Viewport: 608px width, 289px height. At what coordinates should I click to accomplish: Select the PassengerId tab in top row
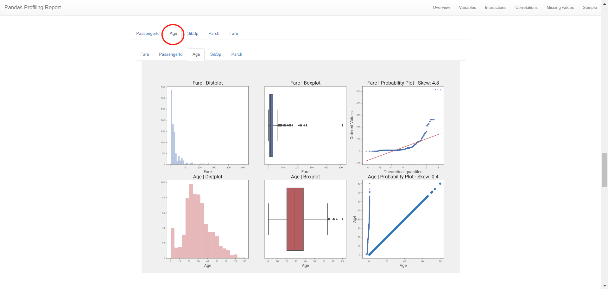point(148,33)
